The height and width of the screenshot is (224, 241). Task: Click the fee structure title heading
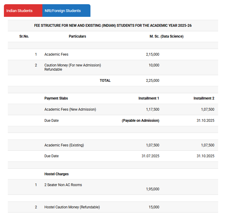point(113,26)
